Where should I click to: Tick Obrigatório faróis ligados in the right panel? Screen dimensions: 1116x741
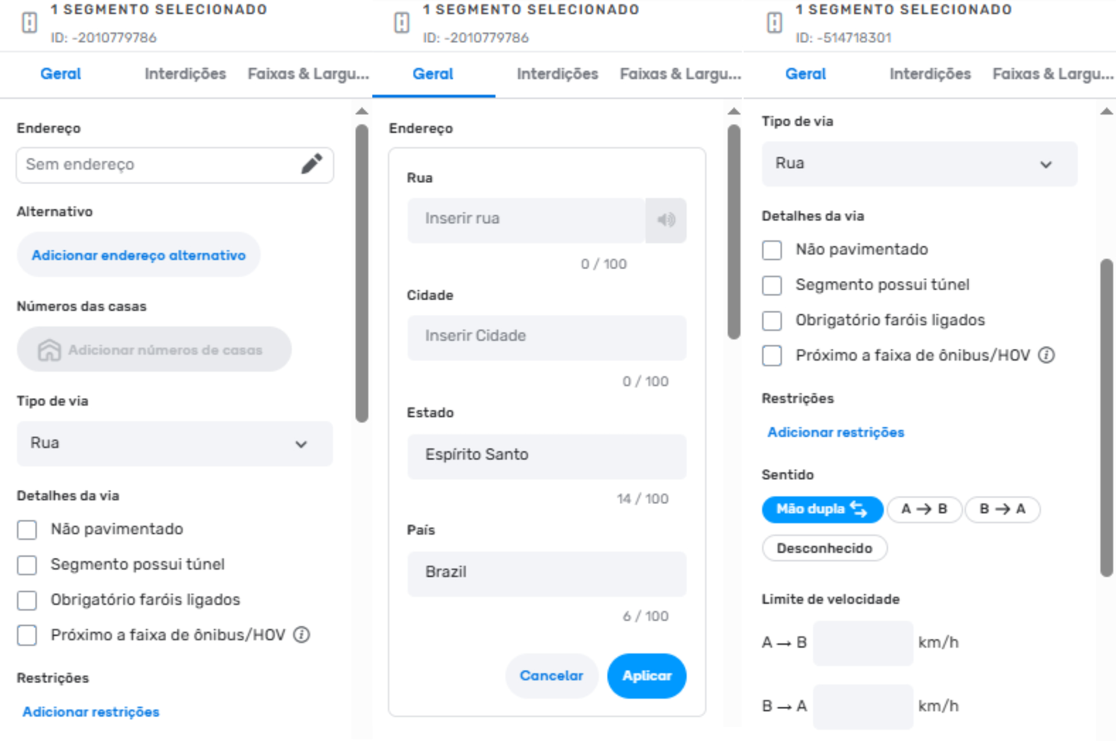pos(772,321)
